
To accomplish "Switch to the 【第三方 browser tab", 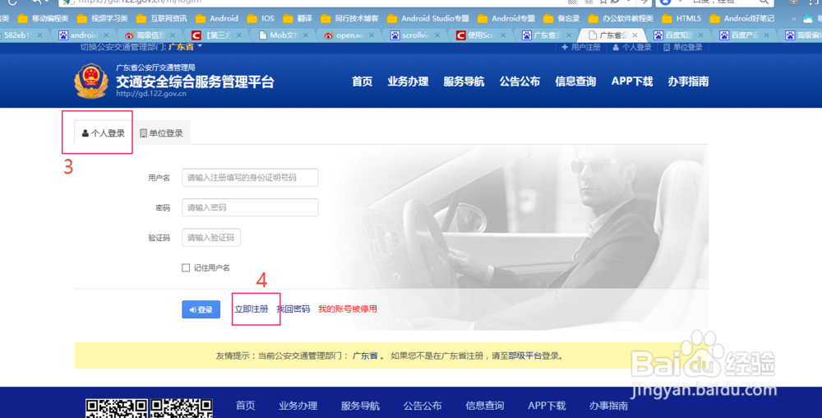I will (217, 35).
